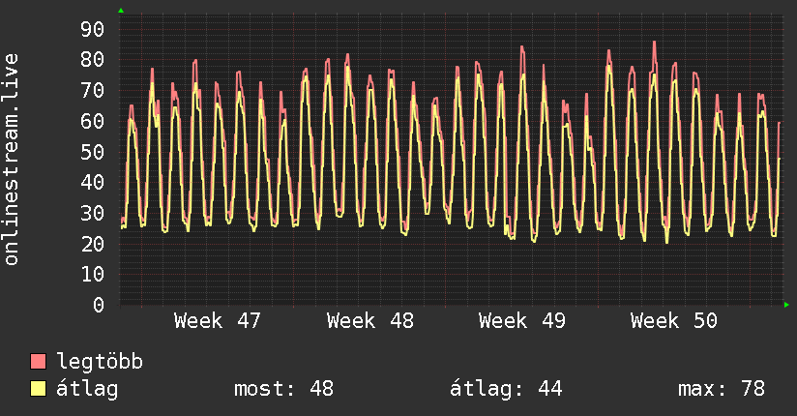Image resolution: width=797 pixels, height=416 pixels.
Task: Select the átlag legend label beside yellow swatch
Action: click(x=87, y=389)
